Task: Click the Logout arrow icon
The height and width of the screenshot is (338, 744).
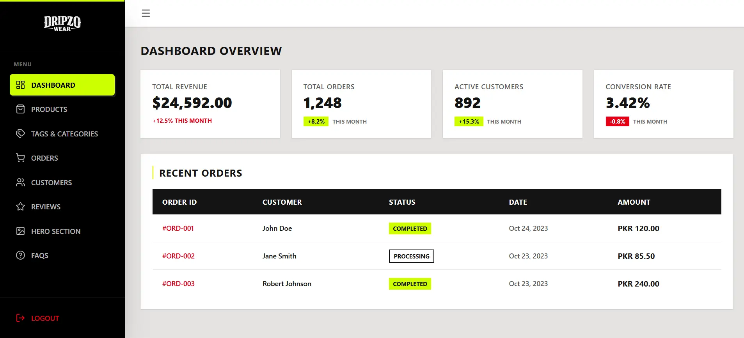Action: [20, 318]
